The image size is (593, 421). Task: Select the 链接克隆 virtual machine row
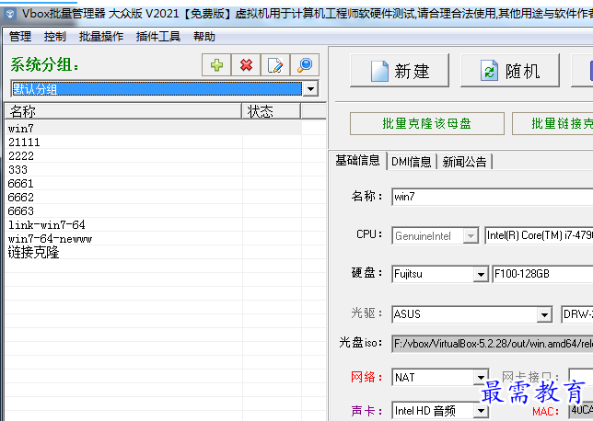153,252
